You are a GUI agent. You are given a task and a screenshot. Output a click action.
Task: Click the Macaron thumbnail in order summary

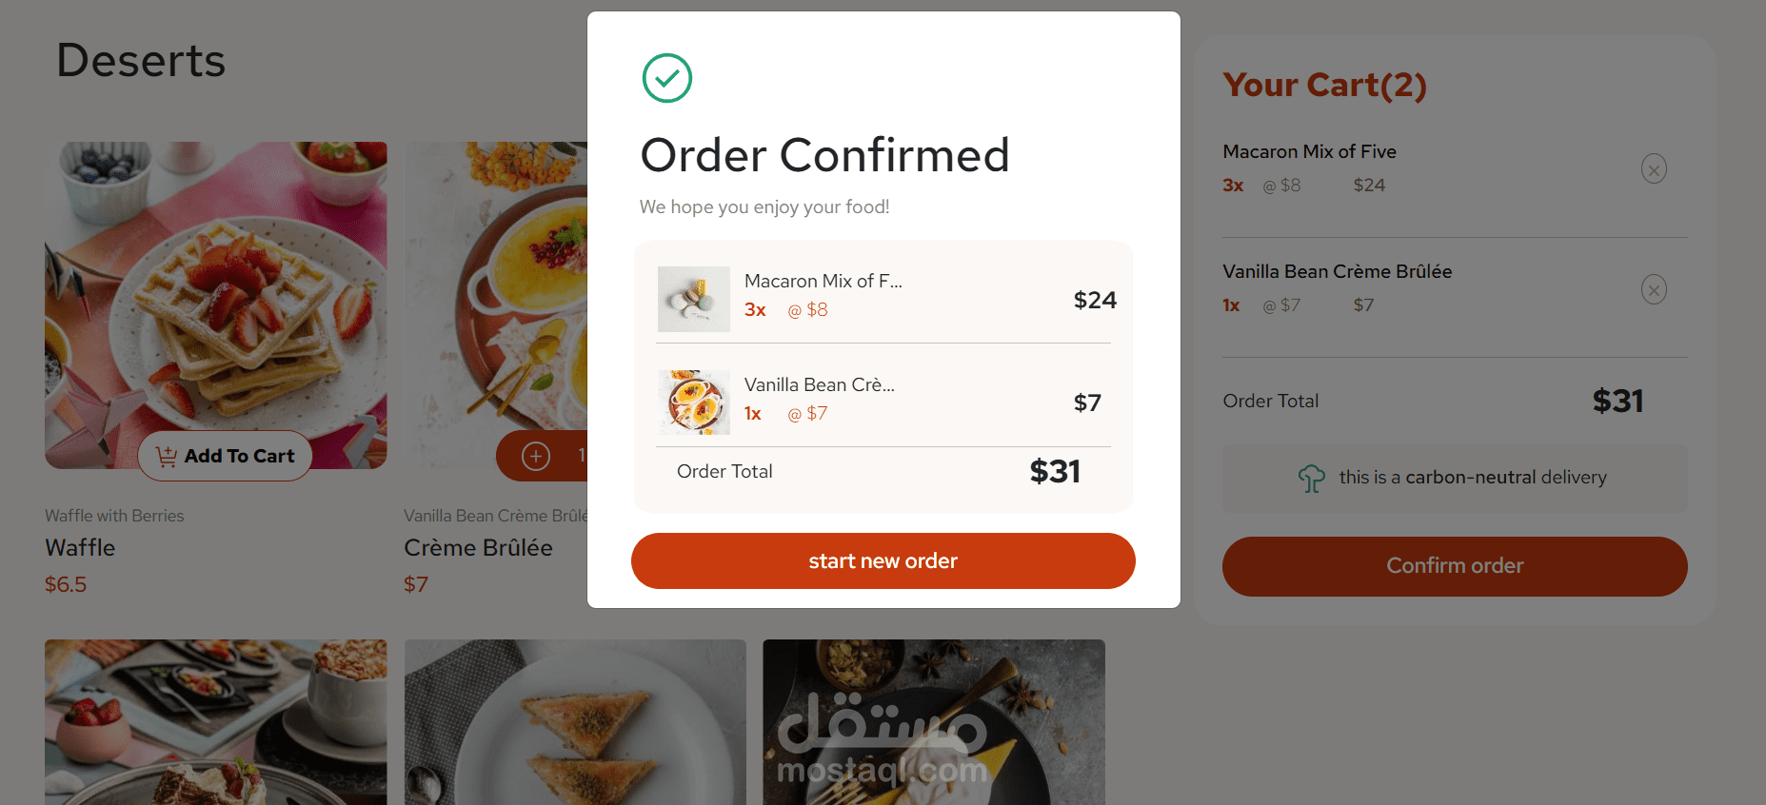click(x=694, y=299)
